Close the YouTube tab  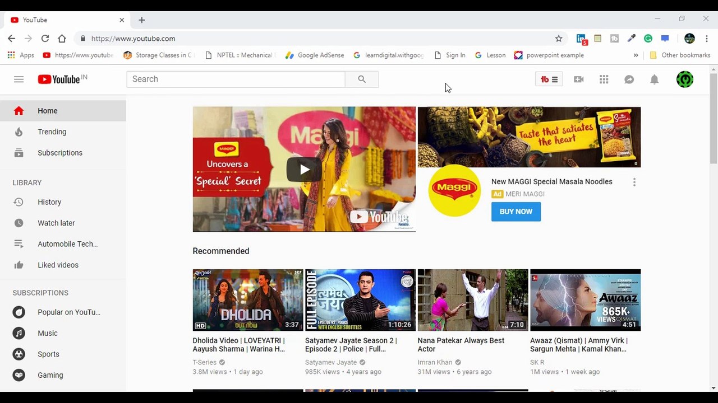122,20
